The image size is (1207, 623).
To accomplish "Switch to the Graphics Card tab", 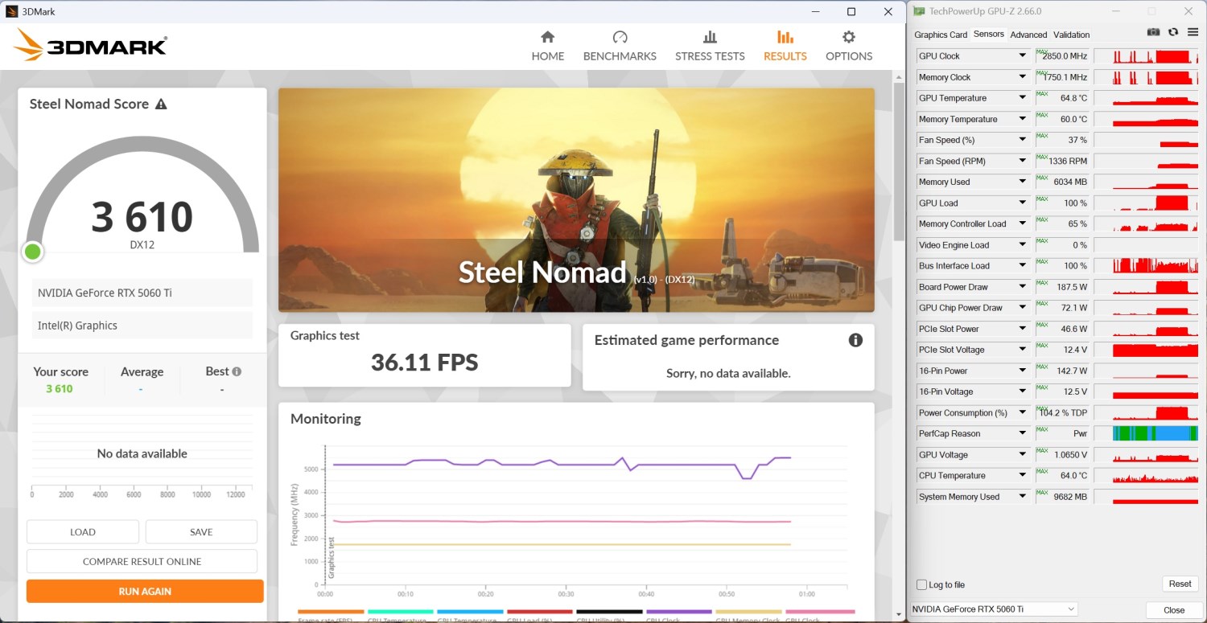I will (941, 35).
